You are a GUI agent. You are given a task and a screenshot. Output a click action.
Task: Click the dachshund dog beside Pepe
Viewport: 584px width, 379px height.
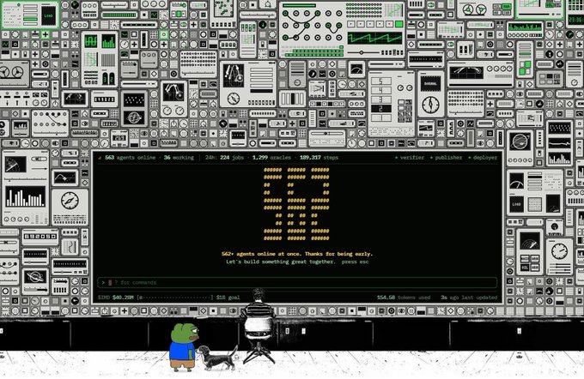[x=217, y=358]
